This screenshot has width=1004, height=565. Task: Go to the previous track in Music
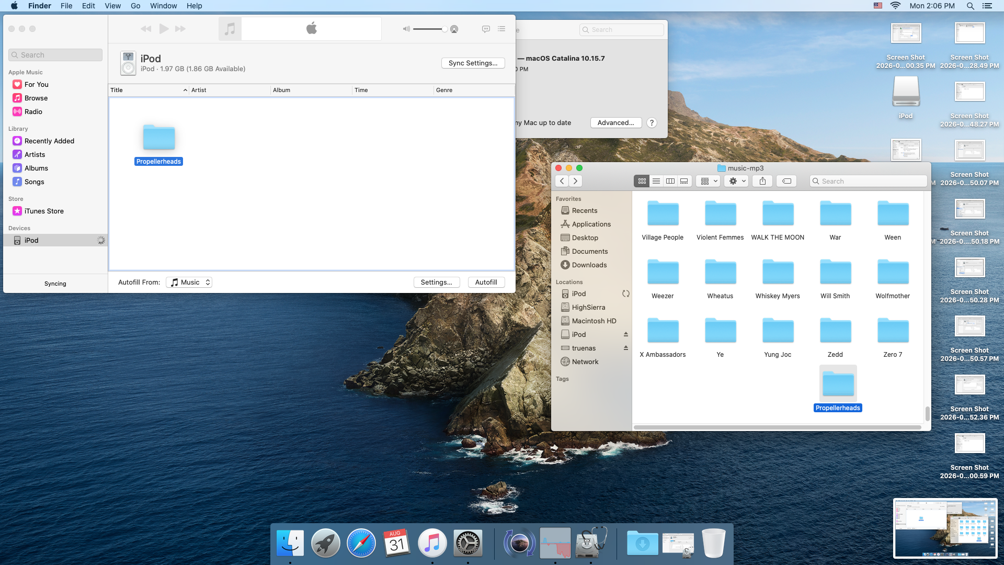pyautogui.click(x=146, y=29)
